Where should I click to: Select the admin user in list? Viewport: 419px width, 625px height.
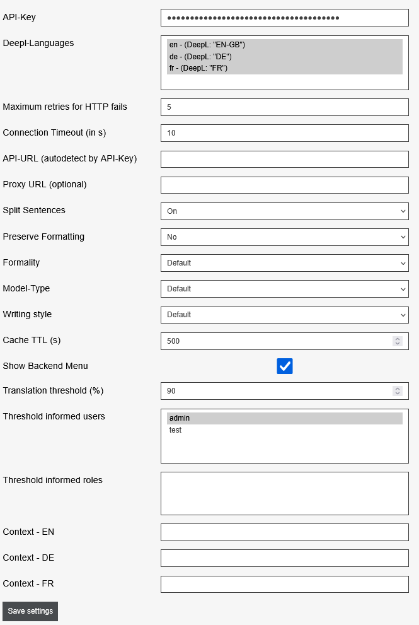[284, 418]
